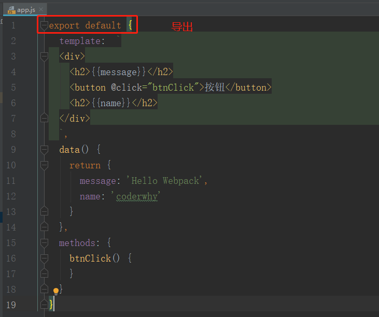Image resolution: width=379 pixels, height=317 pixels.
Task: Click the 'return' keyword
Action: (85, 165)
